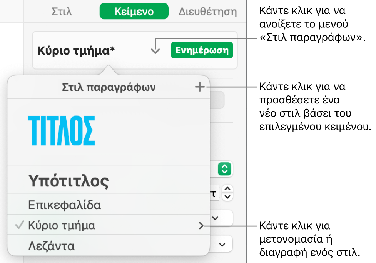Click the Ενημέρωση button
The image size is (376, 263).
click(202, 50)
